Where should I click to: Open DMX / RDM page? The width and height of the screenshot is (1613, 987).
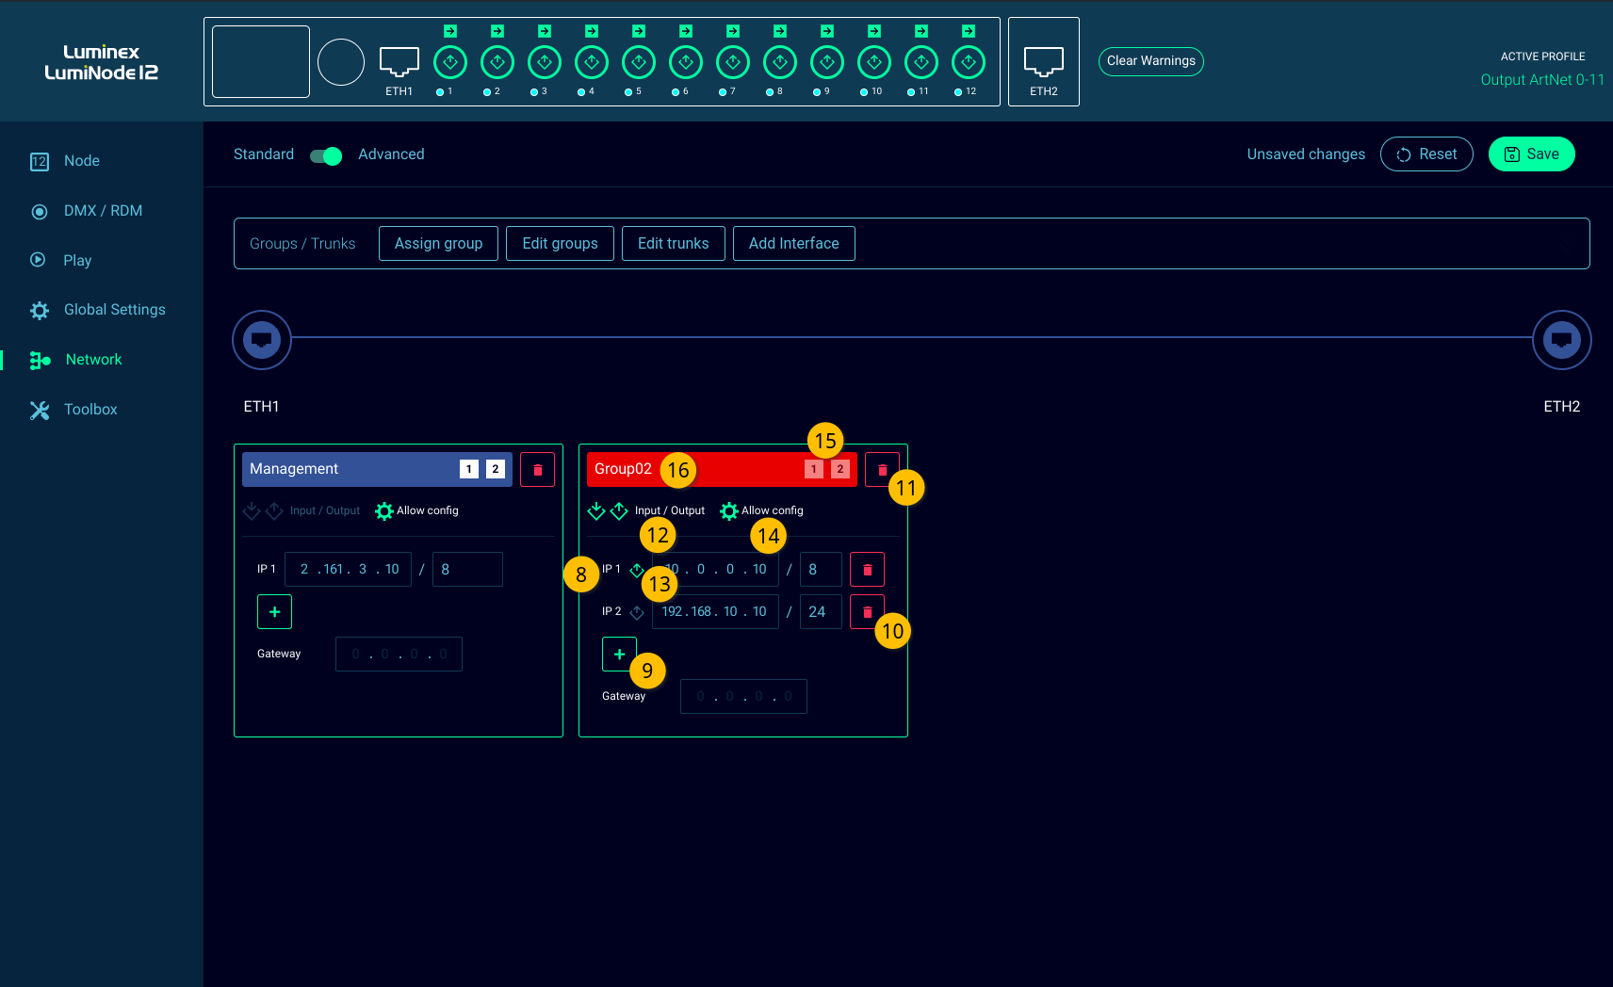(103, 211)
